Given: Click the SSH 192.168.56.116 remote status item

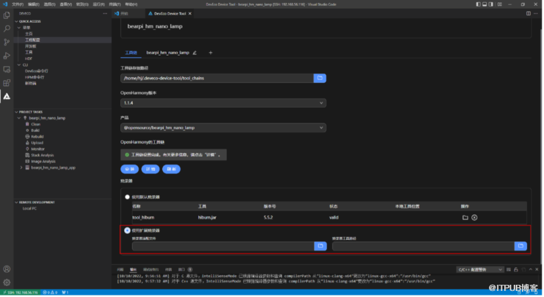Looking at the screenshot, I should click(20, 293).
